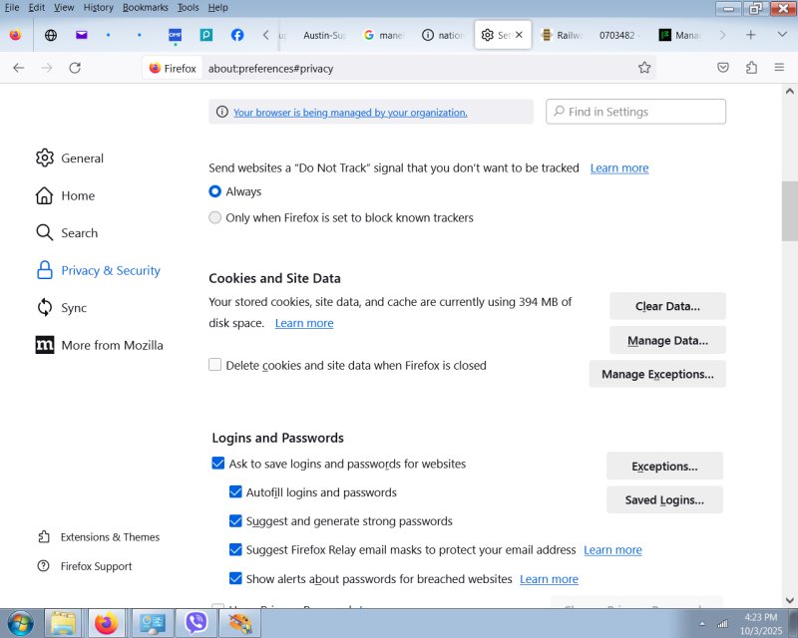798x638 pixels.
Task: Open the Facebook pinned tab
Action: point(237,35)
